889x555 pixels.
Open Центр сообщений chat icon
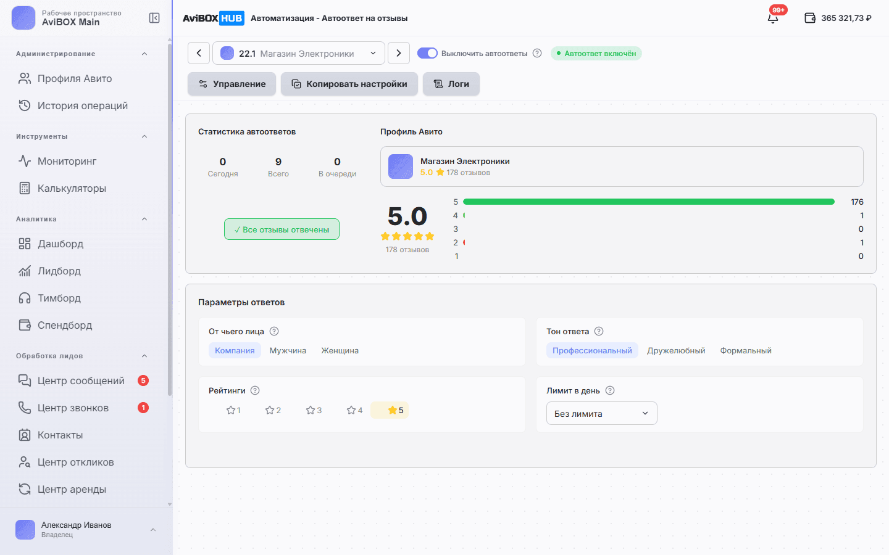tap(25, 380)
